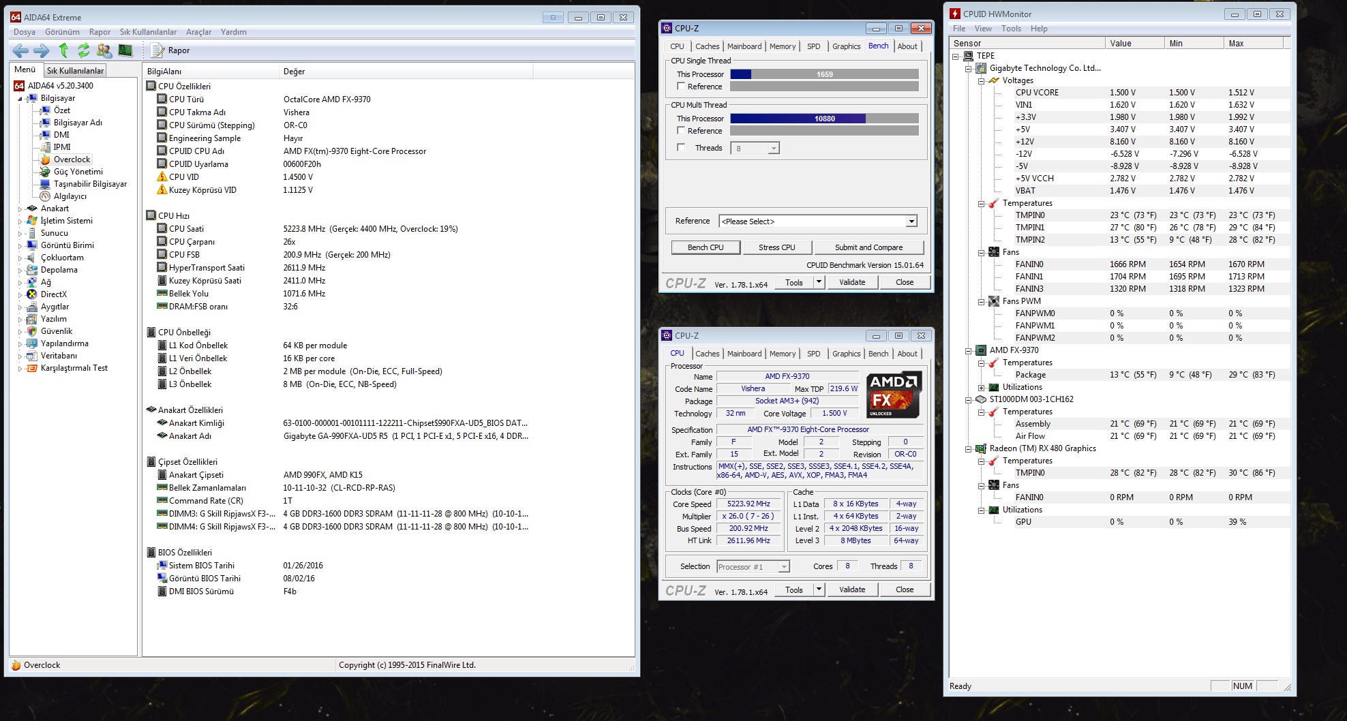Tick the Multi Thread Reference checkbox
The height and width of the screenshot is (721, 1347).
681,131
